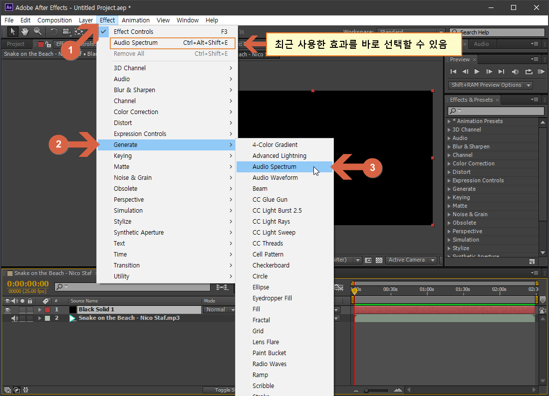Image resolution: width=549 pixels, height=396 pixels.
Task: Select the Unified Camera tool
Action: tap(66, 31)
